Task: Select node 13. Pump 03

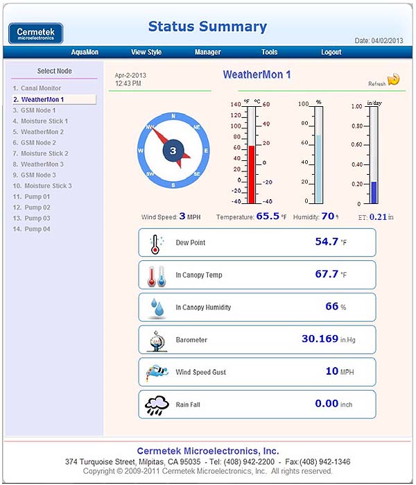Action: click(x=31, y=219)
